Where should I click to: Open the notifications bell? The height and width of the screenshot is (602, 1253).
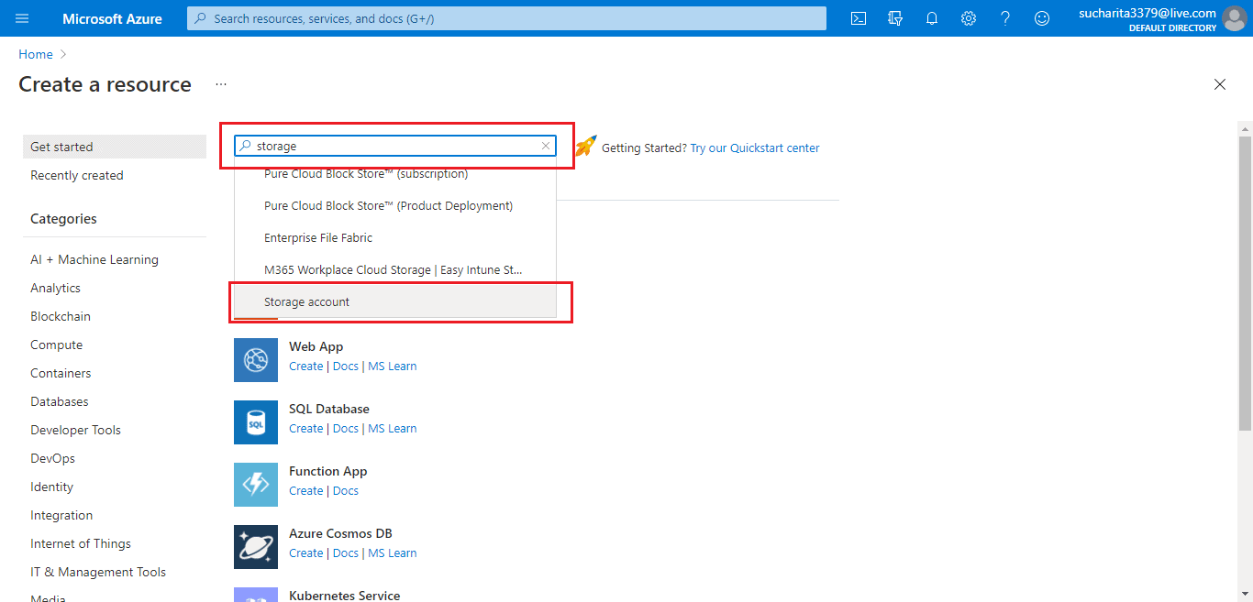tap(932, 18)
